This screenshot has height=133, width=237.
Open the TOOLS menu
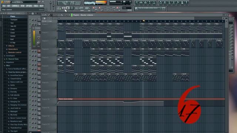[36, 6]
